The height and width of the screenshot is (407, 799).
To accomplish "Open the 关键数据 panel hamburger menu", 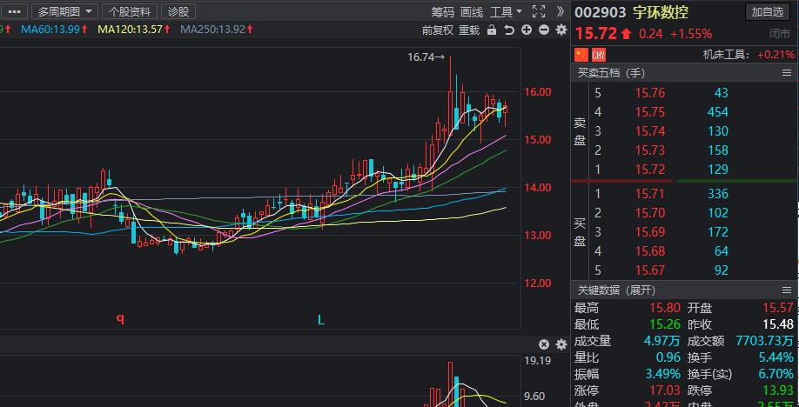I will coord(787,290).
